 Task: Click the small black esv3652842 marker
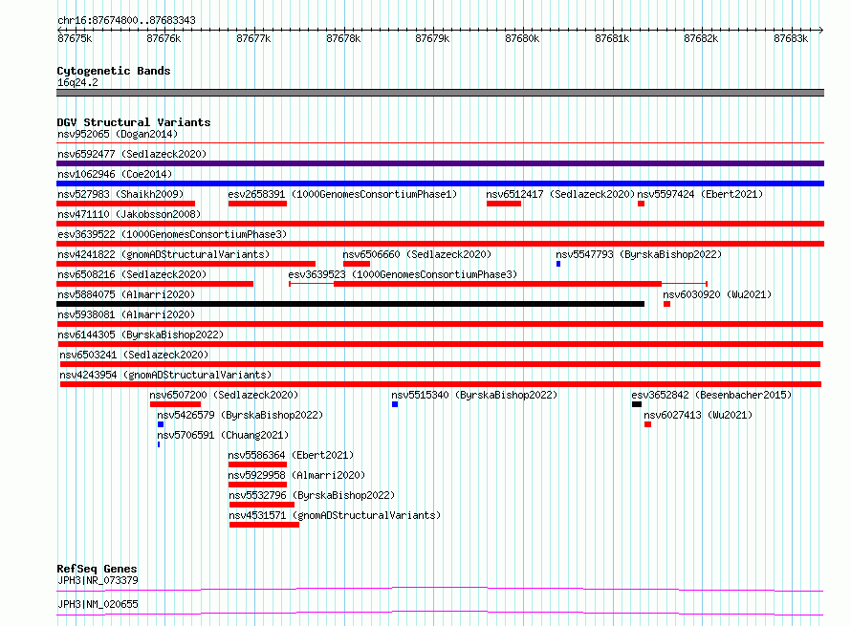(x=637, y=404)
